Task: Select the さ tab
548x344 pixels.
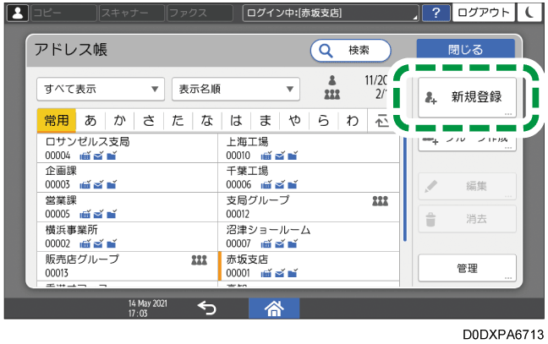Action: click(149, 121)
